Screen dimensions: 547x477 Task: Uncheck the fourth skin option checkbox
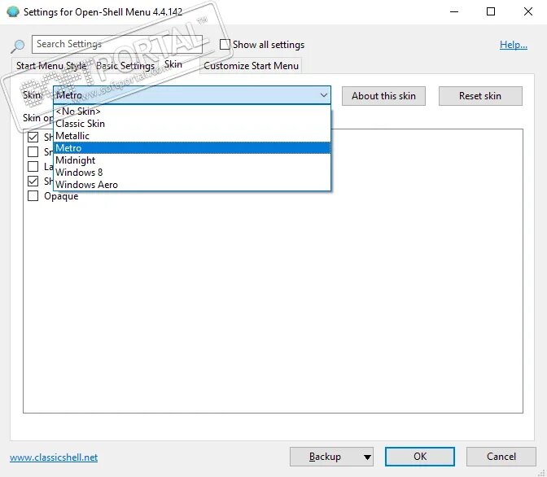33,181
